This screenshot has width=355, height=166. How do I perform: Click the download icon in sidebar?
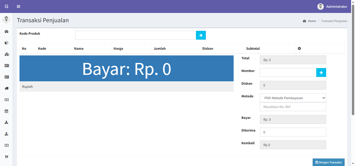point(6,122)
